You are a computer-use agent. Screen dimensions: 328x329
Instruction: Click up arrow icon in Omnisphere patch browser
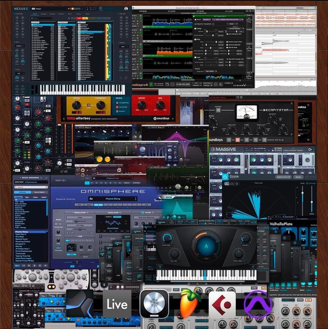click(34, 266)
